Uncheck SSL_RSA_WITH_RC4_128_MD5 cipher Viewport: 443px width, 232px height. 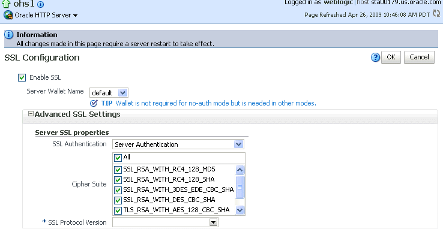(118, 170)
